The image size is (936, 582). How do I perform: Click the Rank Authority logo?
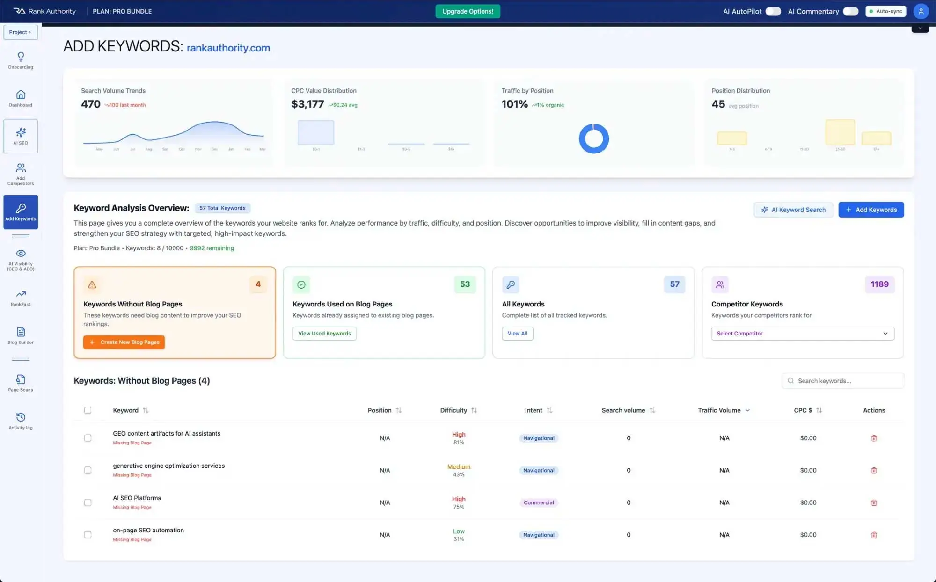[x=44, y=11]
